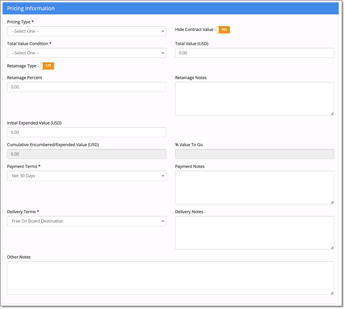Click the Initial Expended Value (USD) field

tap(86, 132)
